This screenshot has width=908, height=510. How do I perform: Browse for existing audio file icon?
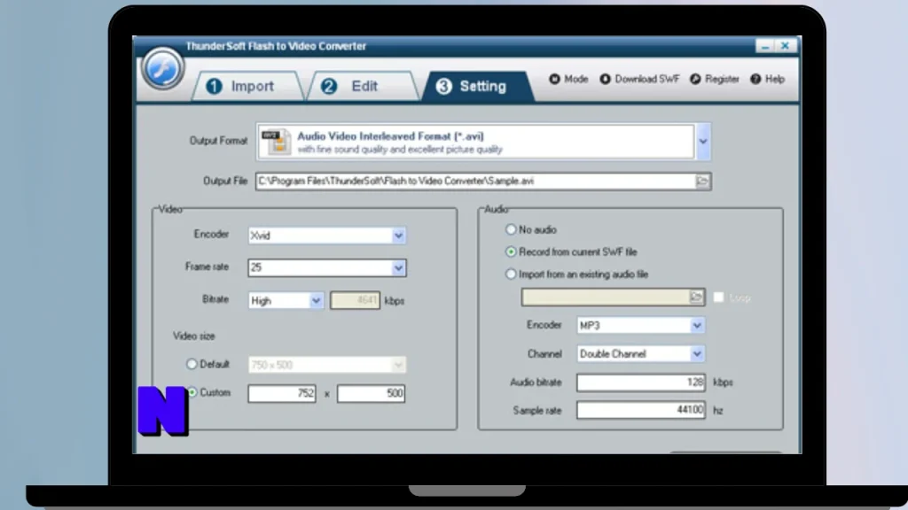click(x=696, y=297)
